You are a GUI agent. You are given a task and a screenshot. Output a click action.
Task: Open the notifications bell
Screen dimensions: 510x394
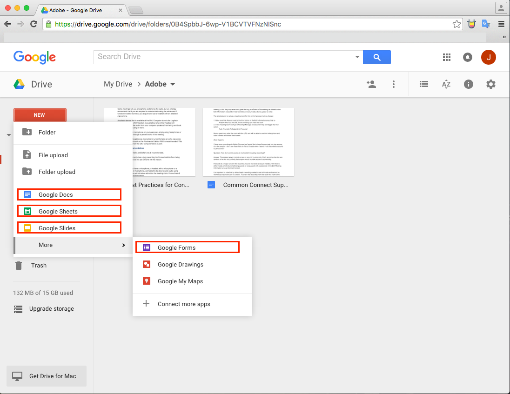click(x=467, y=57)
